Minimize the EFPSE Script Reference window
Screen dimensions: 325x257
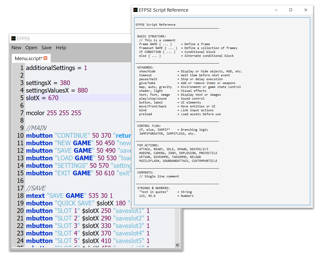276,10
